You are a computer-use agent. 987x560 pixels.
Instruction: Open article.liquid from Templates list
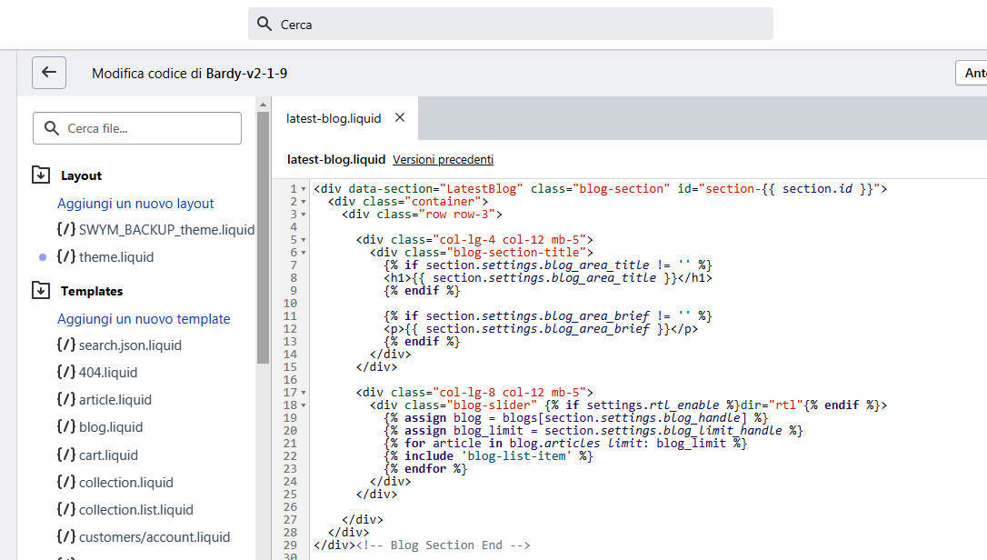(x=115, y=400)
